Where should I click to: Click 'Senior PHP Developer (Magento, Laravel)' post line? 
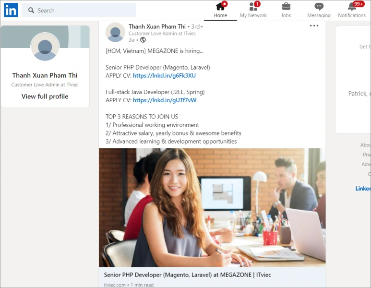pos(157,68)
